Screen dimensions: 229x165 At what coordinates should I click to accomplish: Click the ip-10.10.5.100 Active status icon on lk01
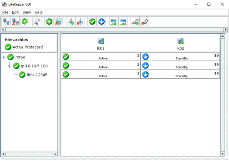[x=66, y=65]
